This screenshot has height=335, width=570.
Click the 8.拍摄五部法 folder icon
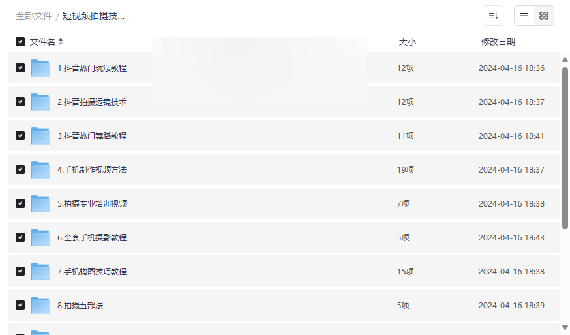(40, 305)
